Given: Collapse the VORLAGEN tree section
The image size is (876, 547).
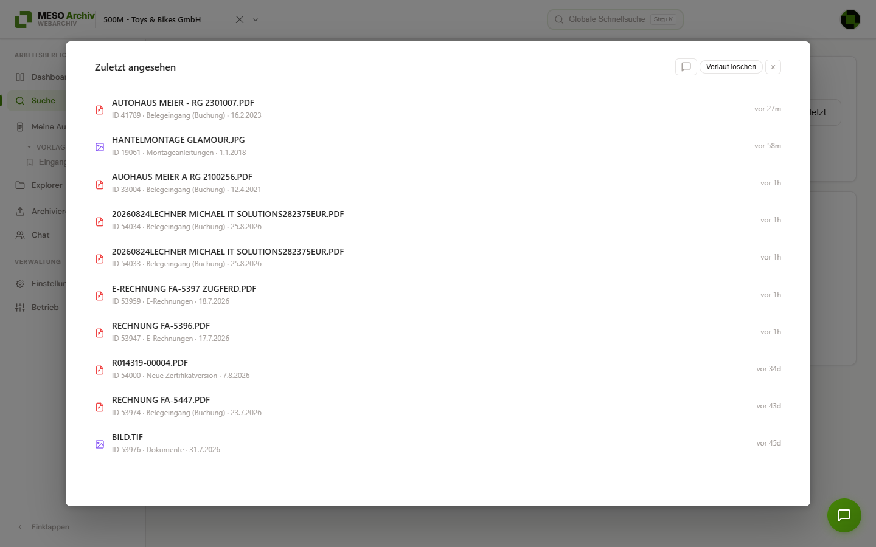Looking at the screenshot, I should tap(29, 147).
